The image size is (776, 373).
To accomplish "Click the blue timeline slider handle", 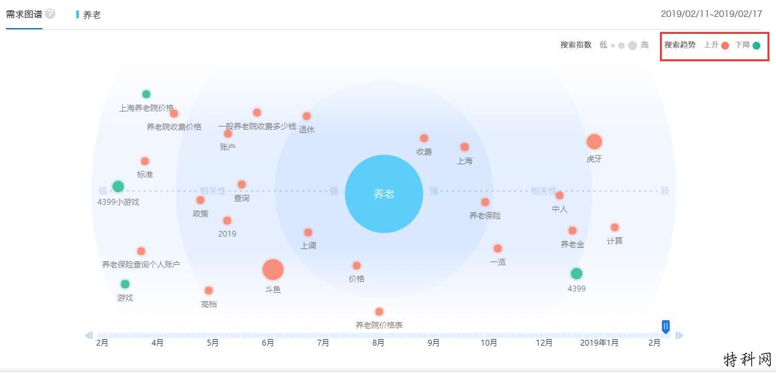I will 666,327.
